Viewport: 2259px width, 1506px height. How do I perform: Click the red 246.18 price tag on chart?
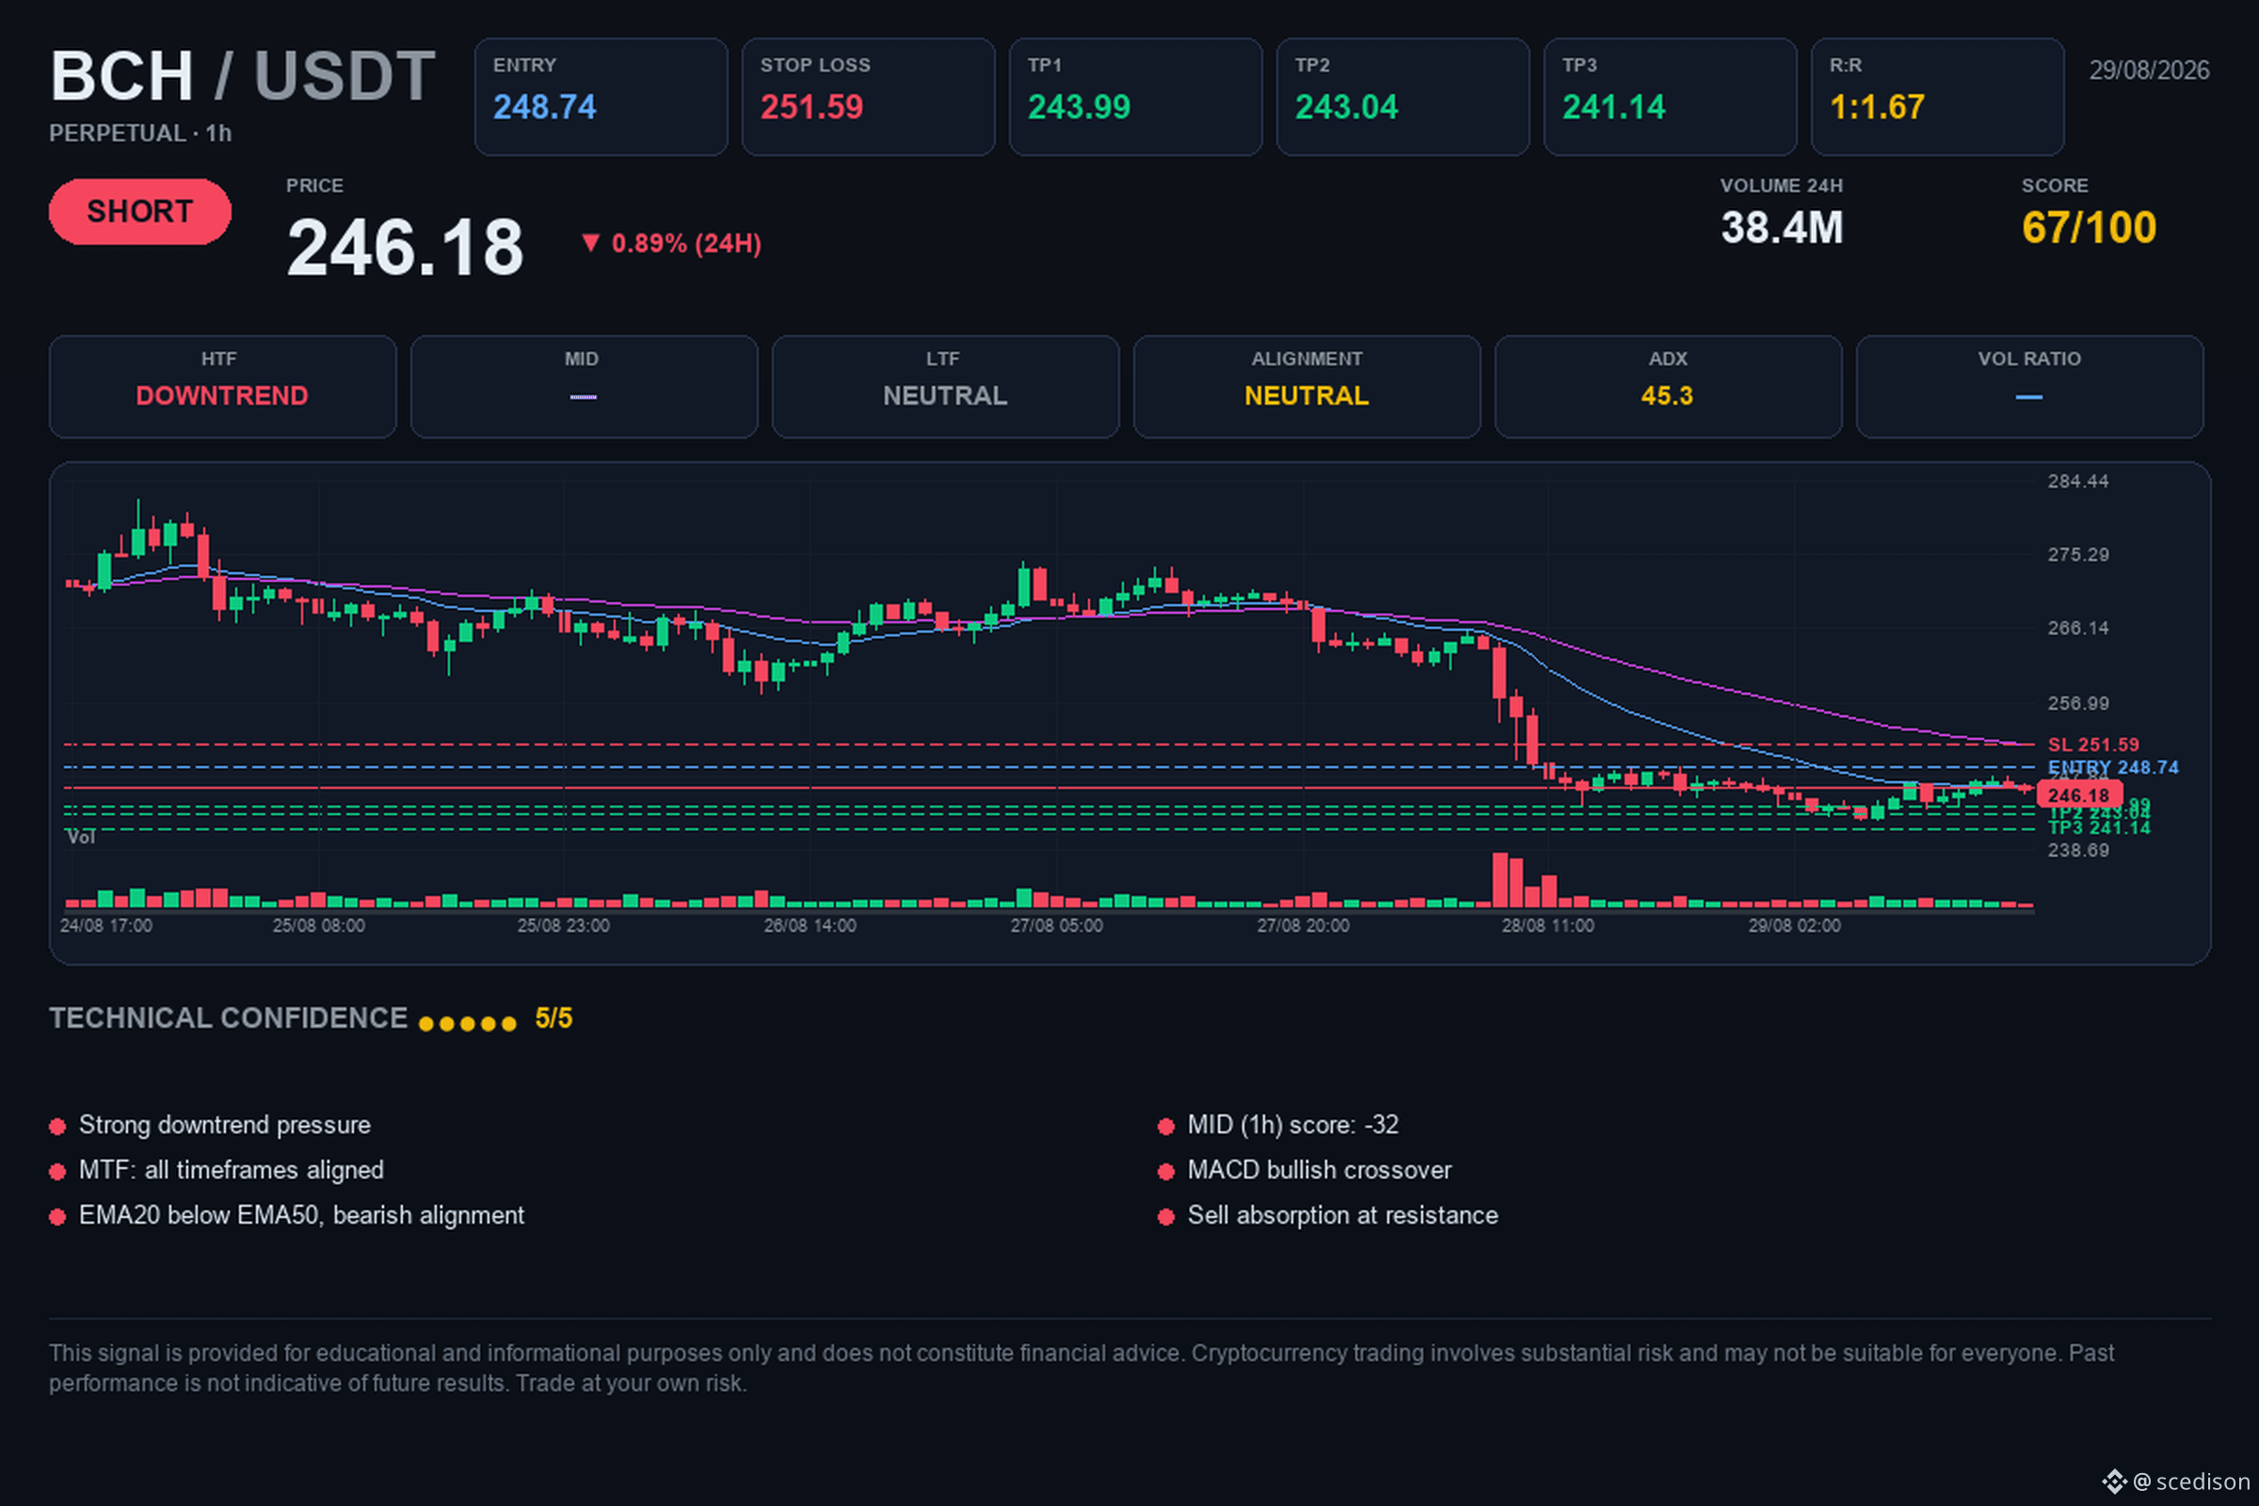coord(2078,795)
